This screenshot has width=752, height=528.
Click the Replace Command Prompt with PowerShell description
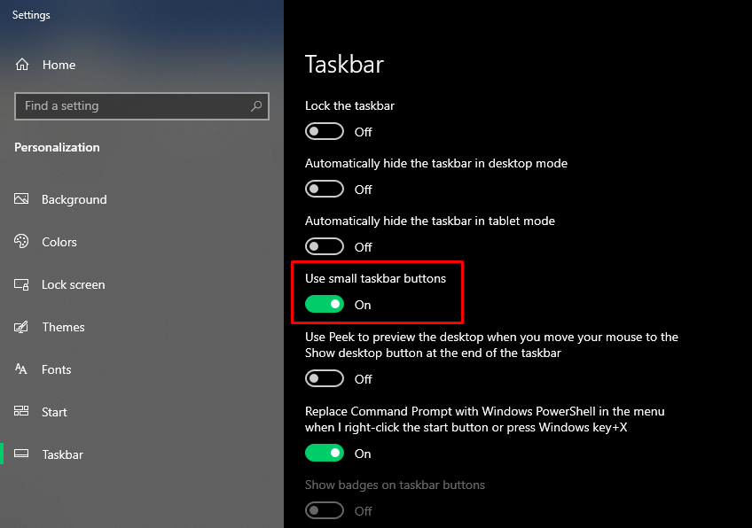485,419
